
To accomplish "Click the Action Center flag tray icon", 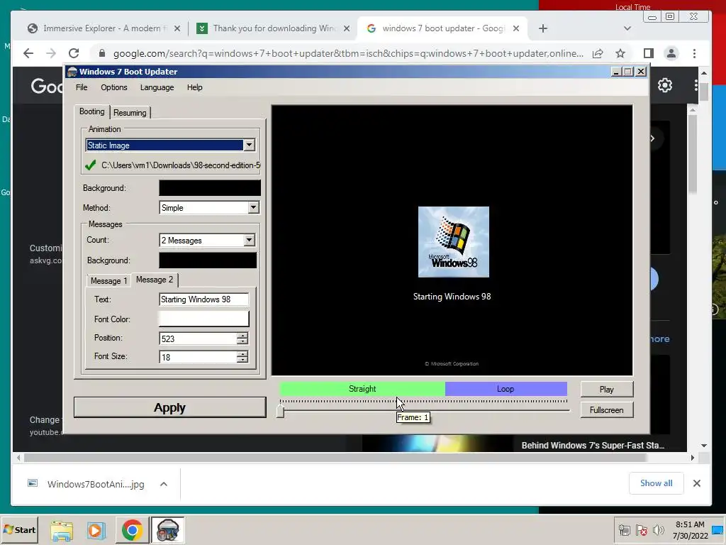I will pos(641,530).
